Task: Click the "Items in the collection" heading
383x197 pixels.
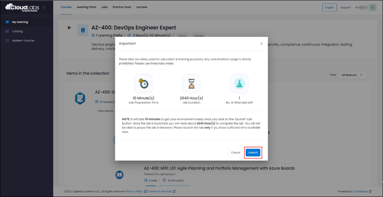Action: coord(88,74)
